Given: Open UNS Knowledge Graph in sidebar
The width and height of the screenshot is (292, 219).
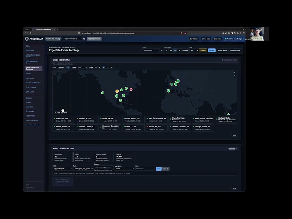Looking at the screenshot, I should point(31,62).
